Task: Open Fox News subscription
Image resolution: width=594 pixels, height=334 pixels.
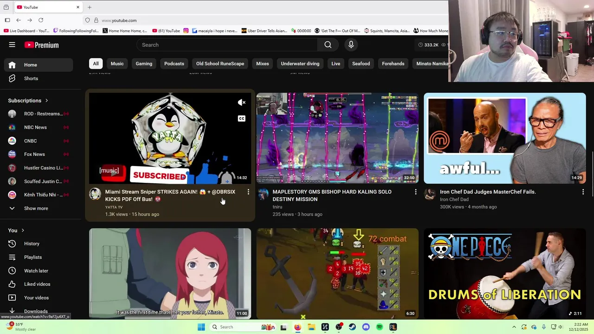Action: [x=38, y=154]
